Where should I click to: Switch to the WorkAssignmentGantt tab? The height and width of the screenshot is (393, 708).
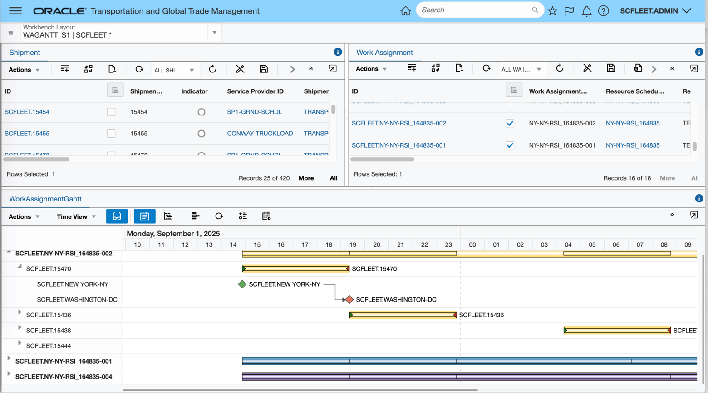click(x=45, y=199)
